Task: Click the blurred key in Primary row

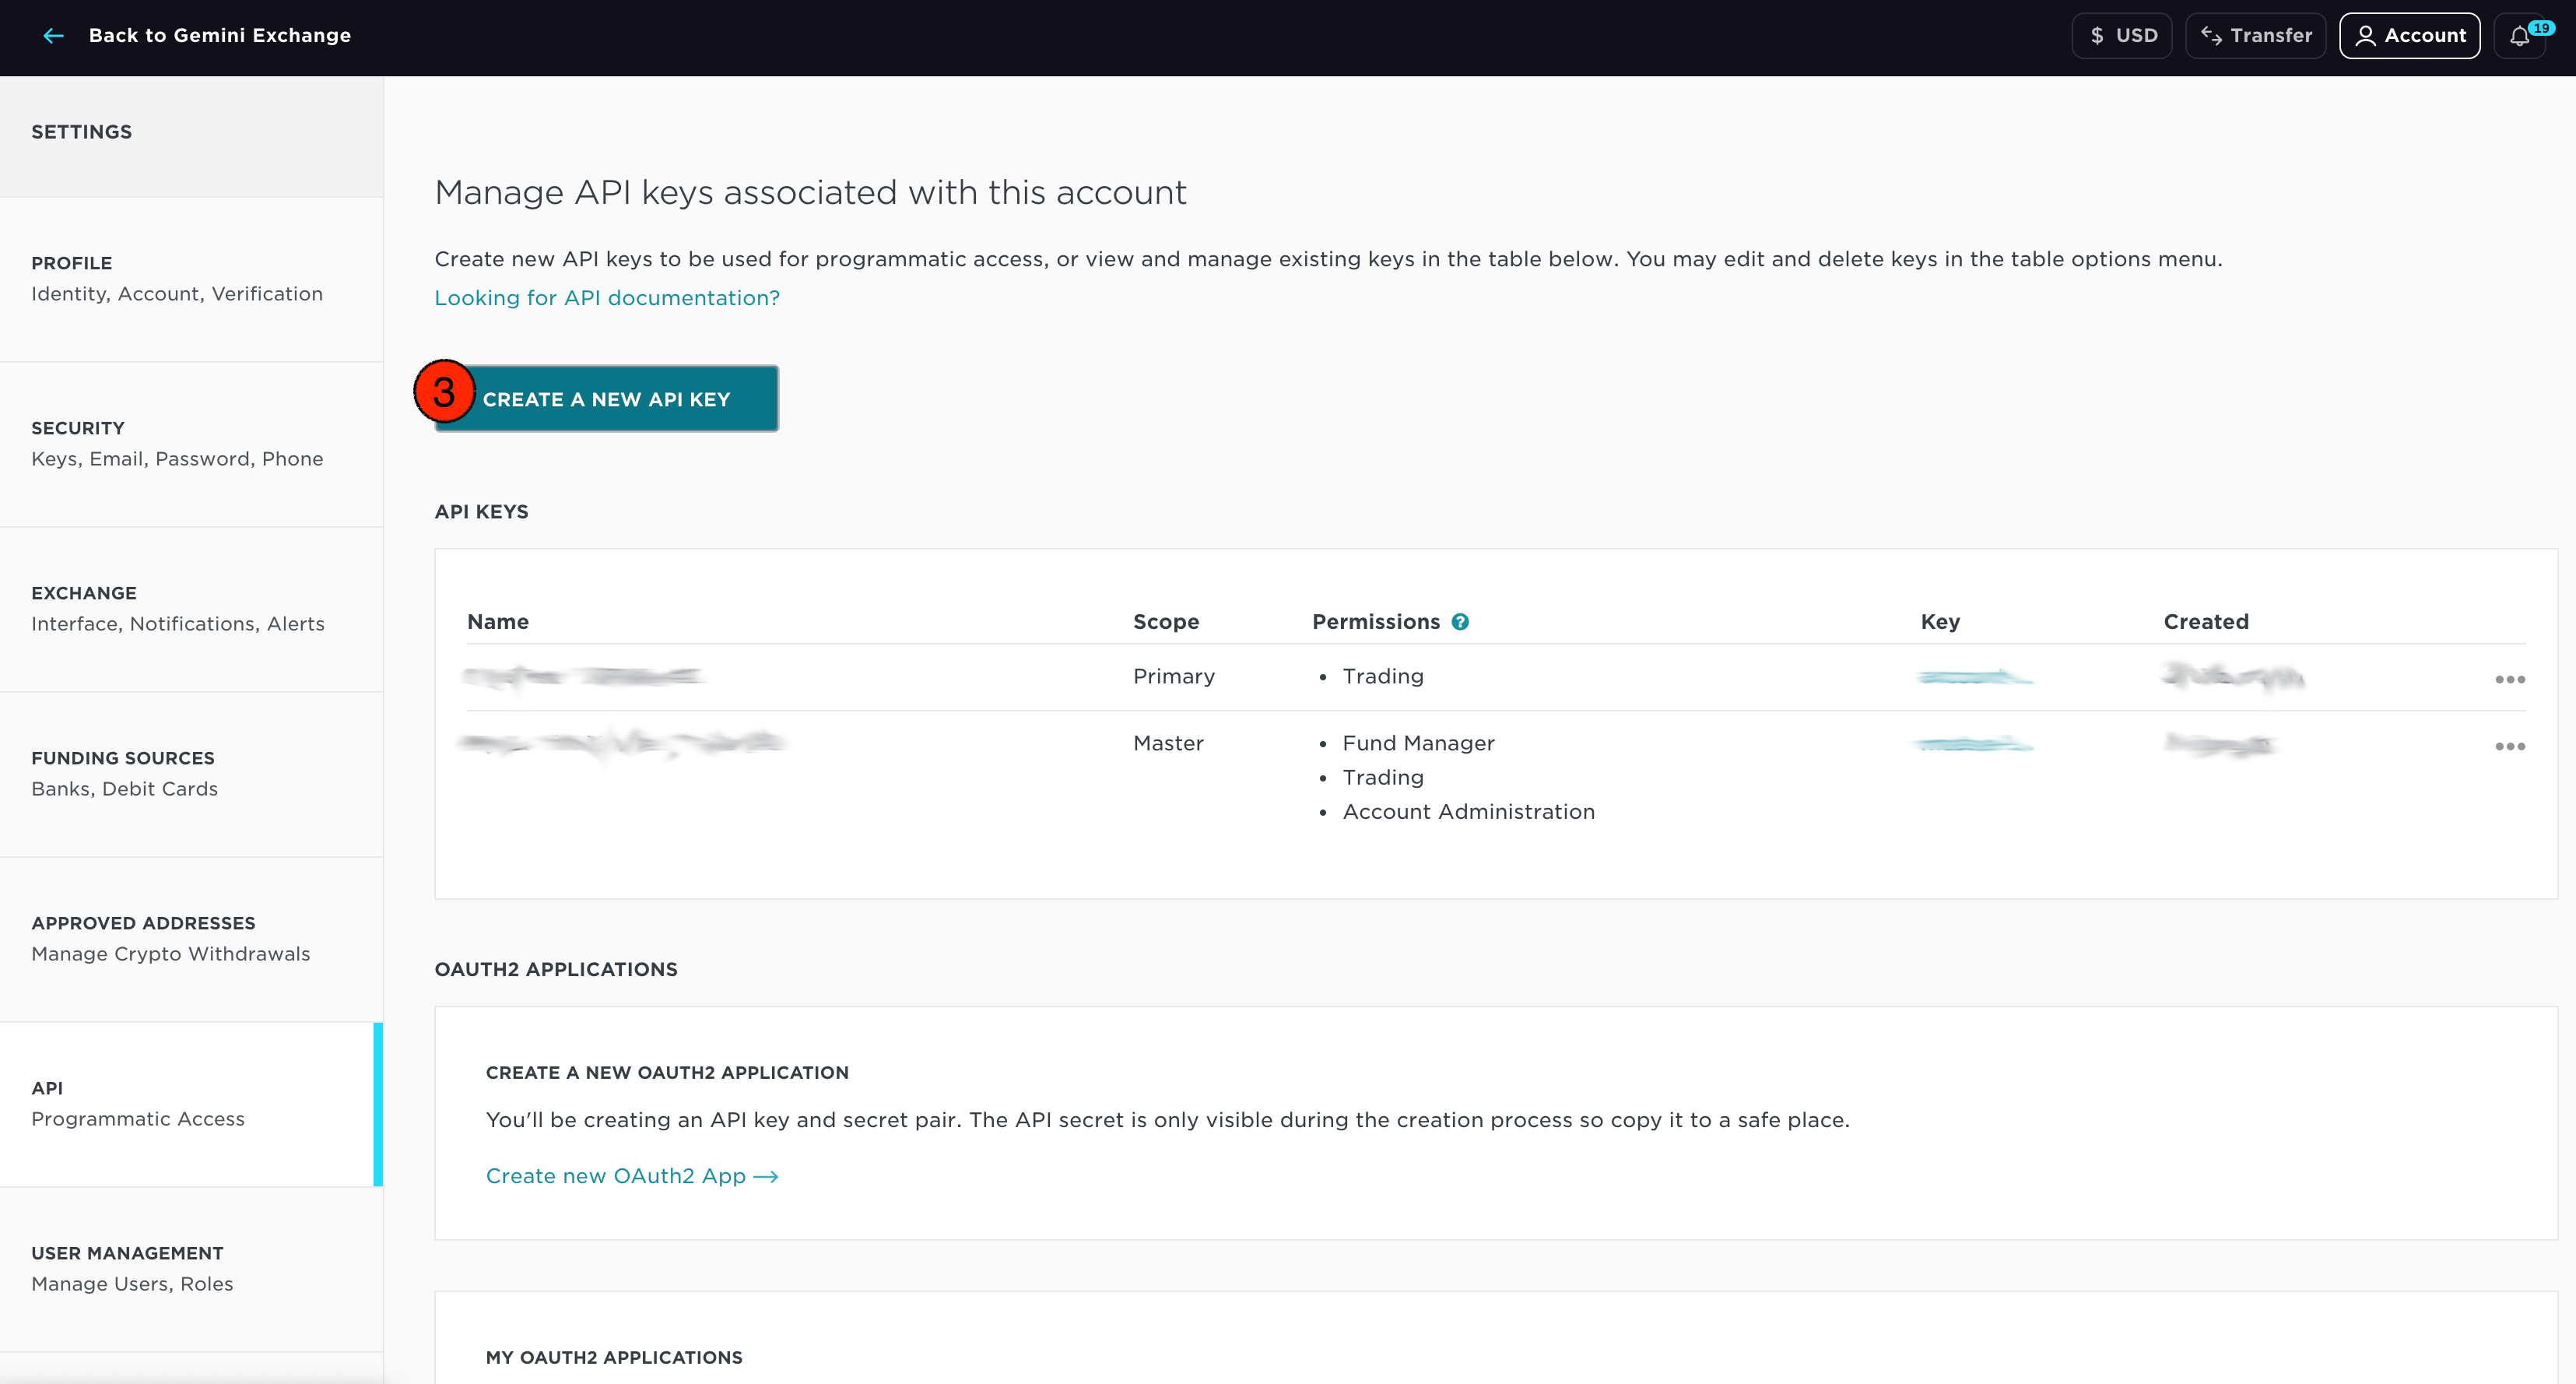Action: pos(1975,678)
